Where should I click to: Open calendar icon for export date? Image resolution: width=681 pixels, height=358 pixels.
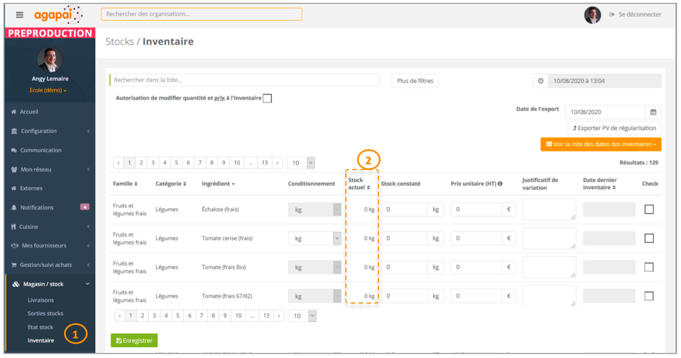click(x=653, y=112)
